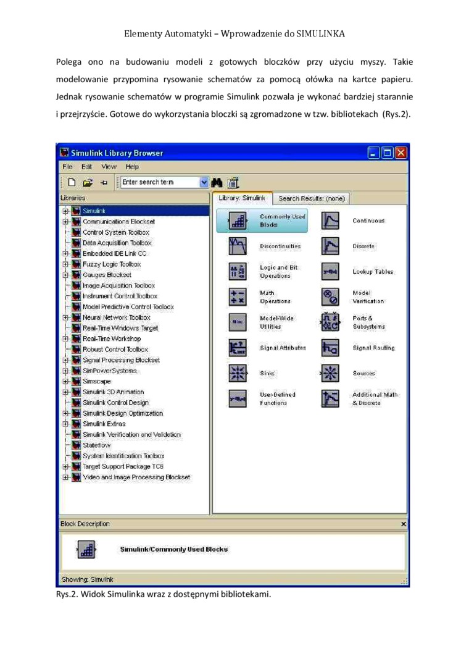Select Stateflow in the libraries list
Image resolution: width=469 pixels, height=664 pixels.
(97, 445)
